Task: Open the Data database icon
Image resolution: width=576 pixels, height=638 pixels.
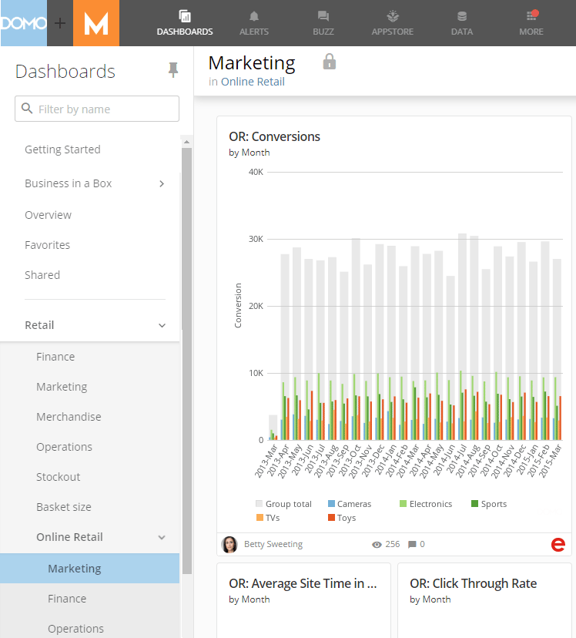Action: (462, 16)
